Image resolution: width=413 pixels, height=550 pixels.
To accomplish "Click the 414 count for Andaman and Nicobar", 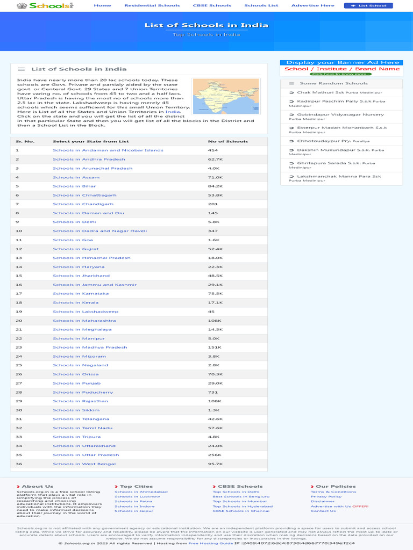I will (x=213, y=150).
